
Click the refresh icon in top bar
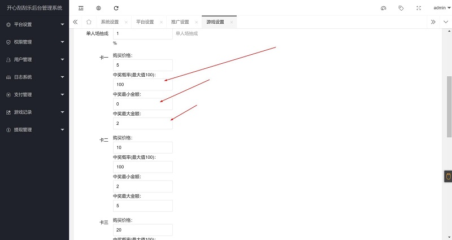click(116, 8)
